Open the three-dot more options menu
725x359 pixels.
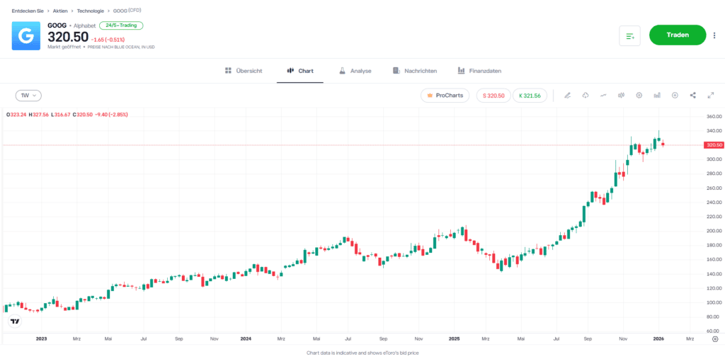point(714,35)
